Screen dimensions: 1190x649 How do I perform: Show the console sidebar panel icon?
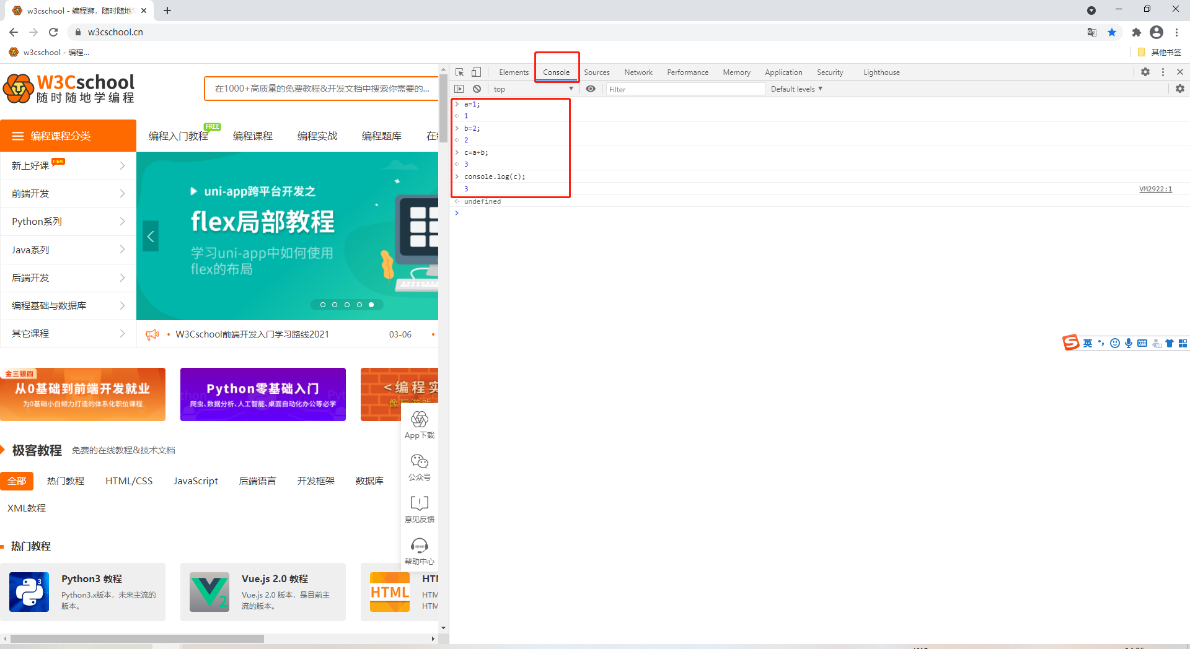click(459, 89)
